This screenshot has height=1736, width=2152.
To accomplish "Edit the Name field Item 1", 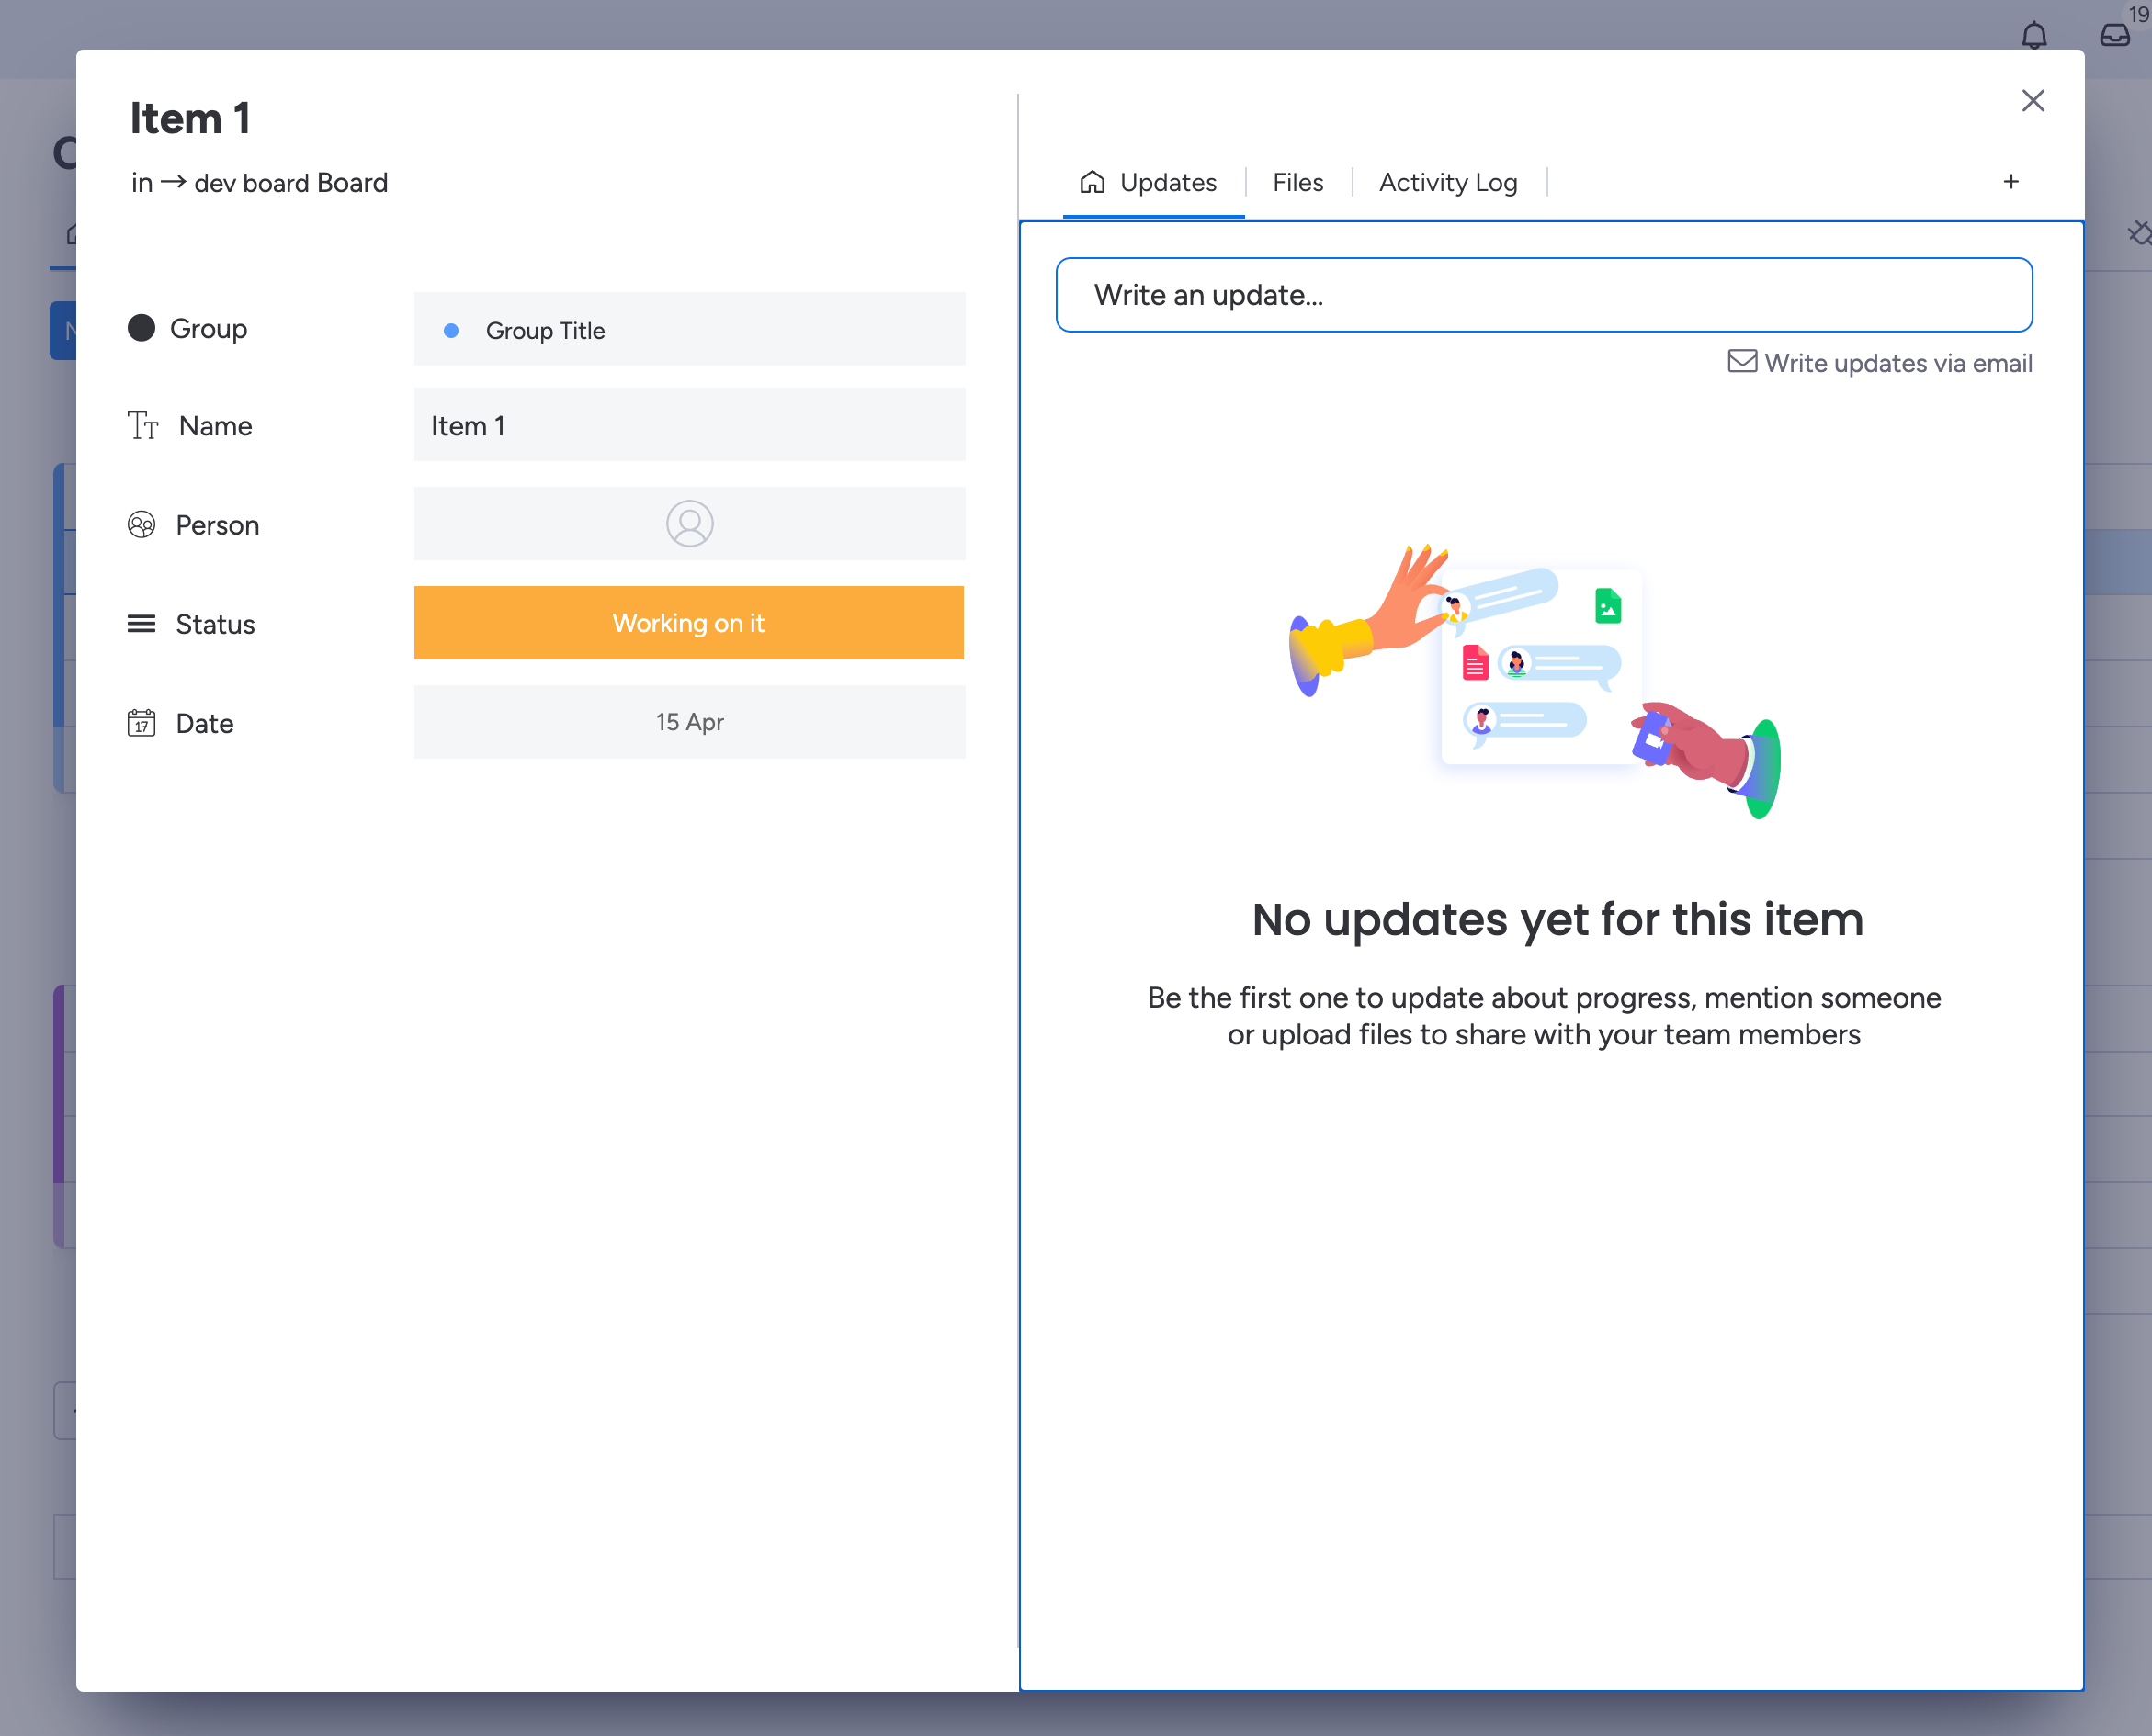I will pos(689,425).
